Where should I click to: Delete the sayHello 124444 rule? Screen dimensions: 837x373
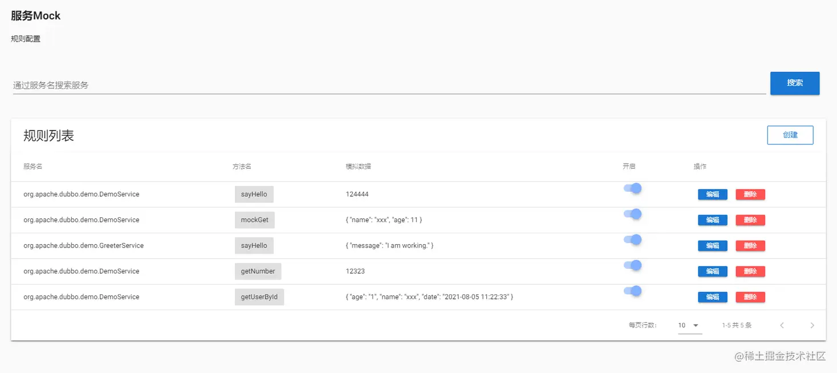[750, 194]
